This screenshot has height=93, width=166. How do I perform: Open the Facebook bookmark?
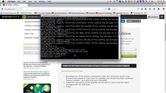tap(91, 13)
